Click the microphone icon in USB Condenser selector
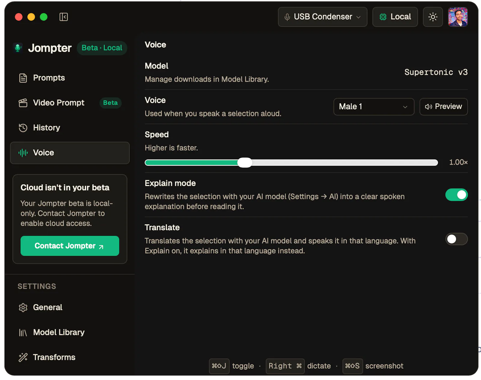This screenshot has width=481, height=380. point(287,17)
